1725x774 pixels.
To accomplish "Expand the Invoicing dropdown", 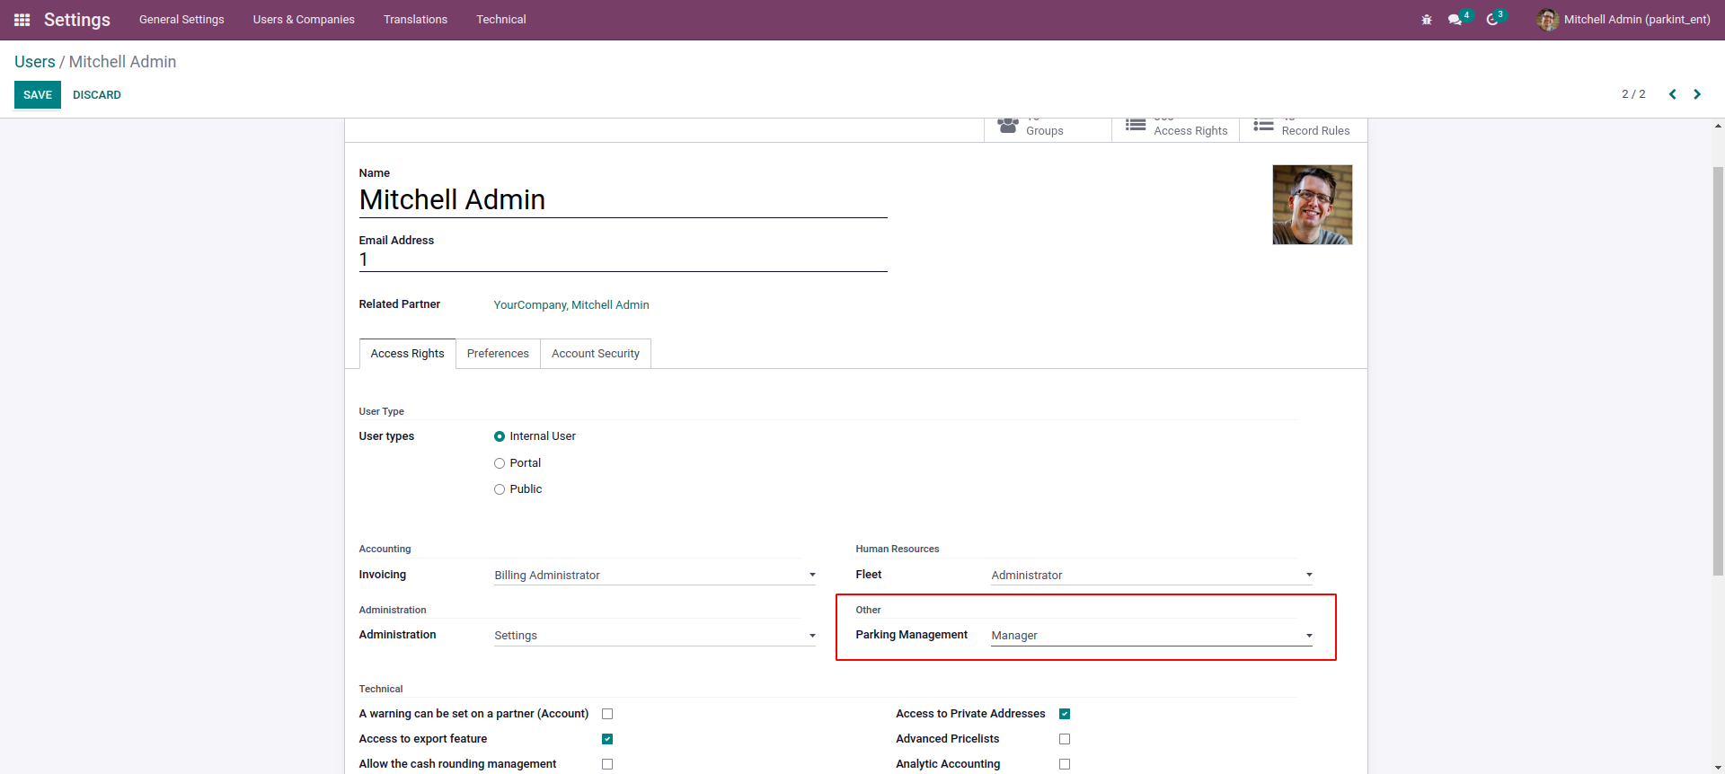I will click(x=654, y=576).
